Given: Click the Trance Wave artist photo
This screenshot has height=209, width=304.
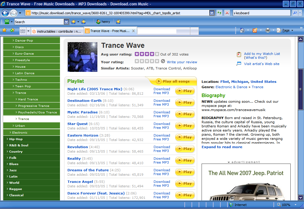Looking at the screenshot, I should (x=83, y=57).
